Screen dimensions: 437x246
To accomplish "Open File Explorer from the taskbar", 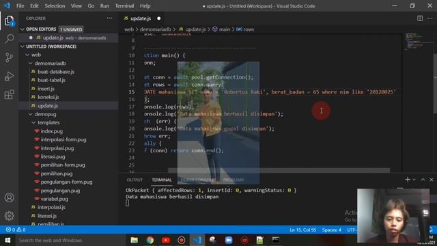I will [x=135, y=240].
